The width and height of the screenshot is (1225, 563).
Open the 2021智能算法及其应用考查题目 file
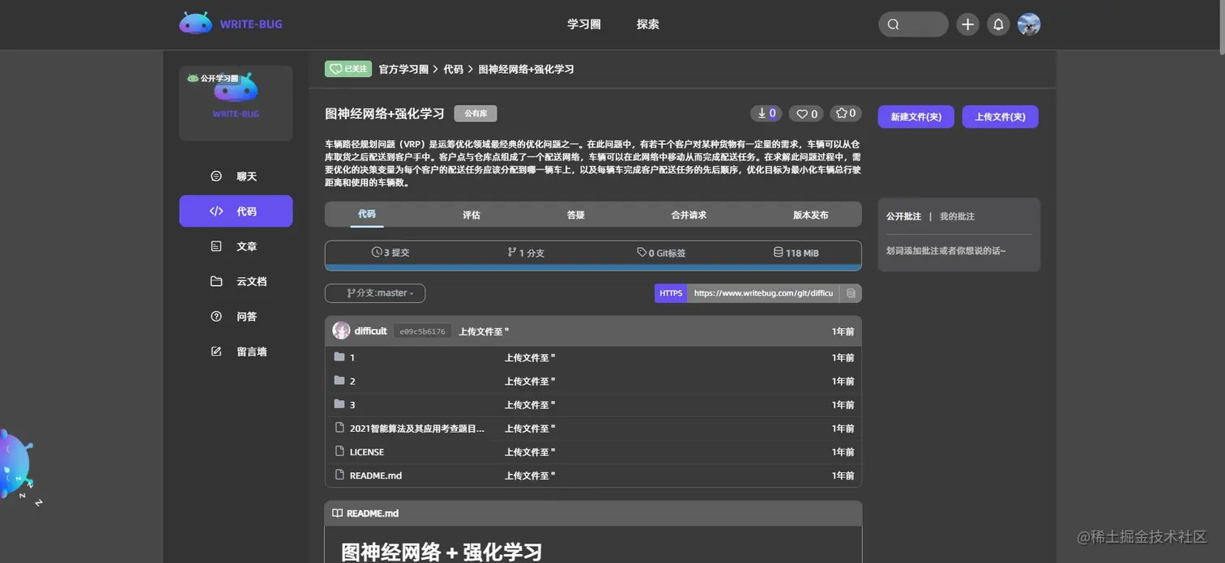417,428
